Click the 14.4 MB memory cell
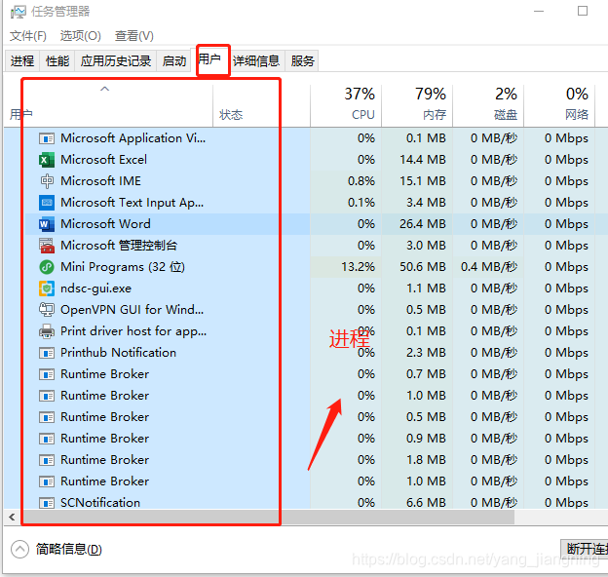The height and width of the screenshot is (577, 608). [x=417, y=160]
